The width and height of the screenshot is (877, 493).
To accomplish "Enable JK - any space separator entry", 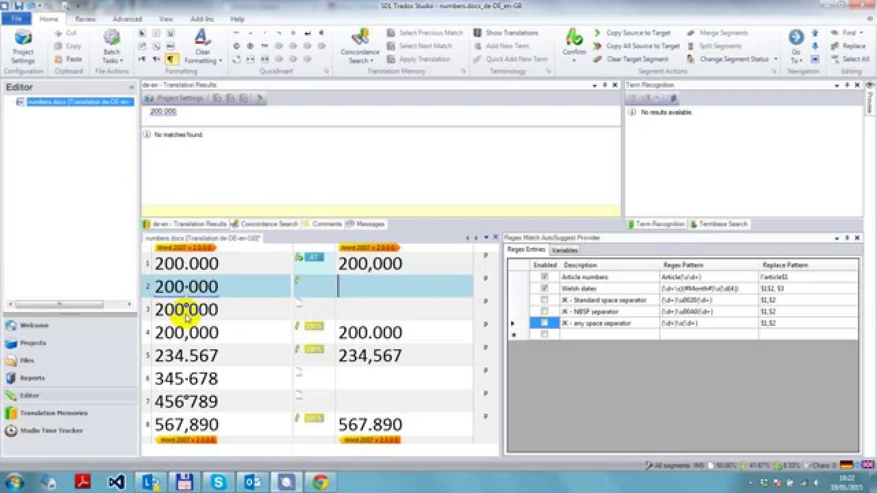I will point(545,323).
